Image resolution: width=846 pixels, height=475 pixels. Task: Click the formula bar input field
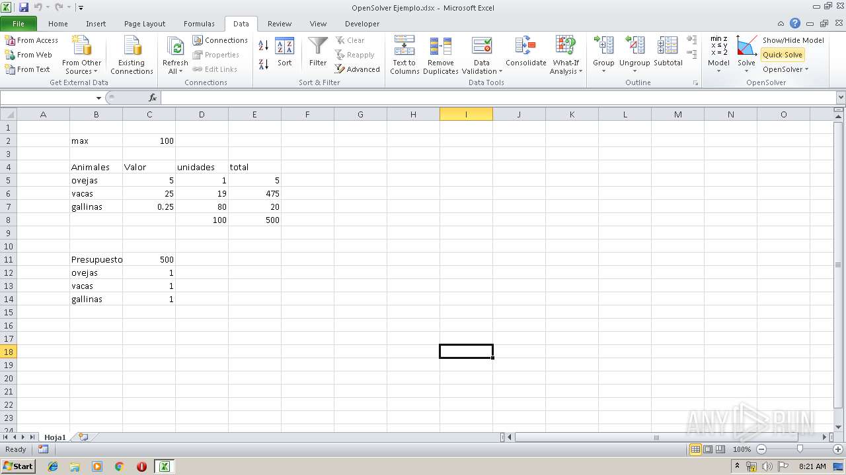(x=498, y=98)
